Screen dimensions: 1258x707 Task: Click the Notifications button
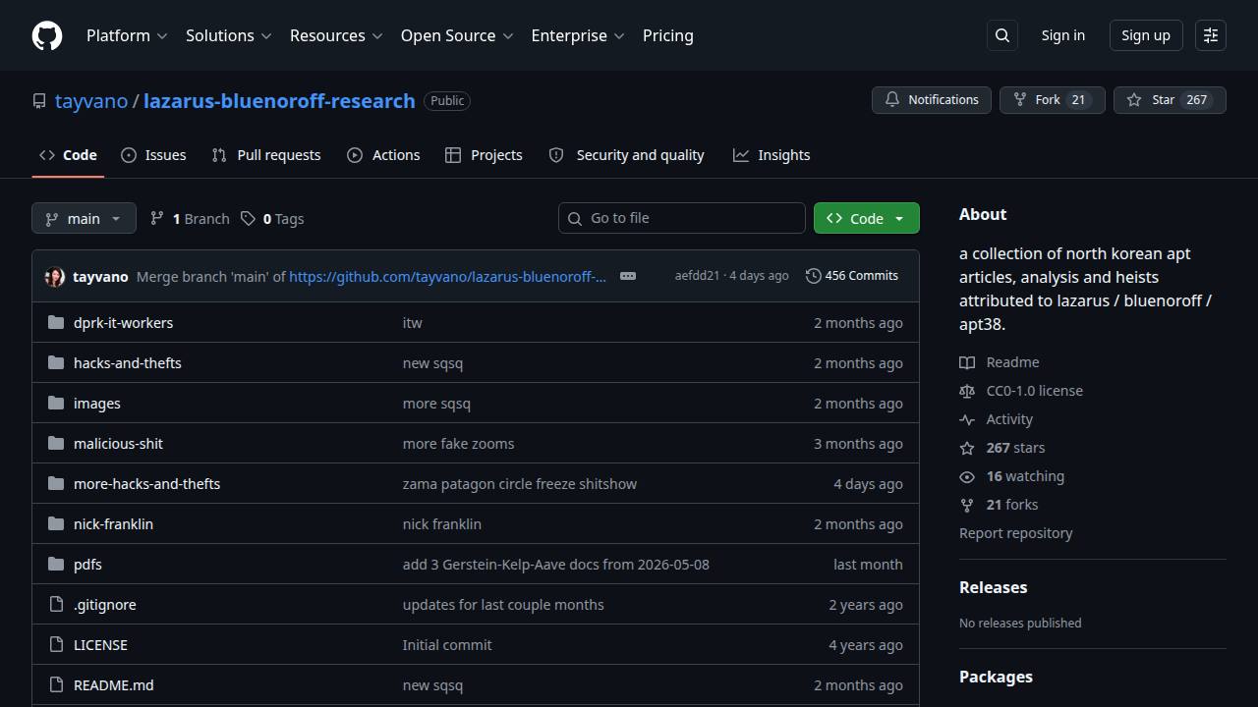932,100
